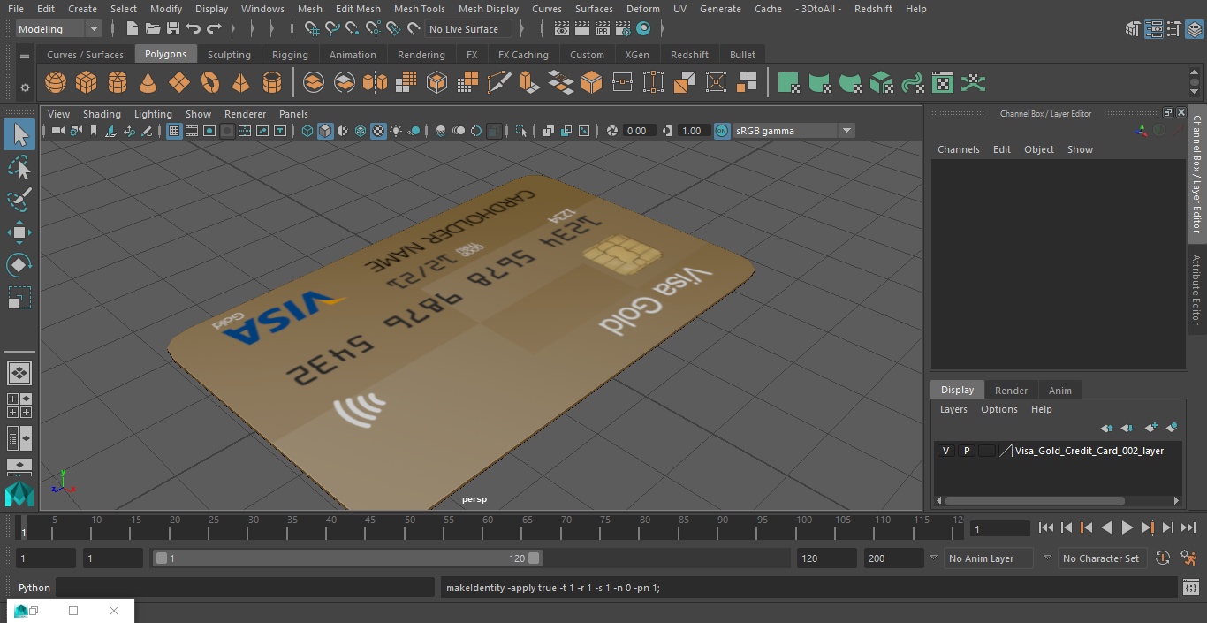
Task: Click the time range slider bar
Action: 347,558
